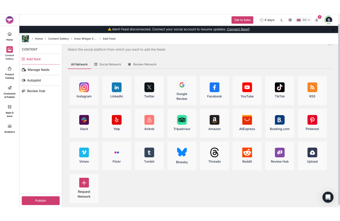Dismiss the feed disconnected alert banner
This screenshot has height=221, width=340.
coord(333,30)
